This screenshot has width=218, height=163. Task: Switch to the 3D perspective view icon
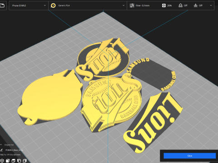[2, 161]
